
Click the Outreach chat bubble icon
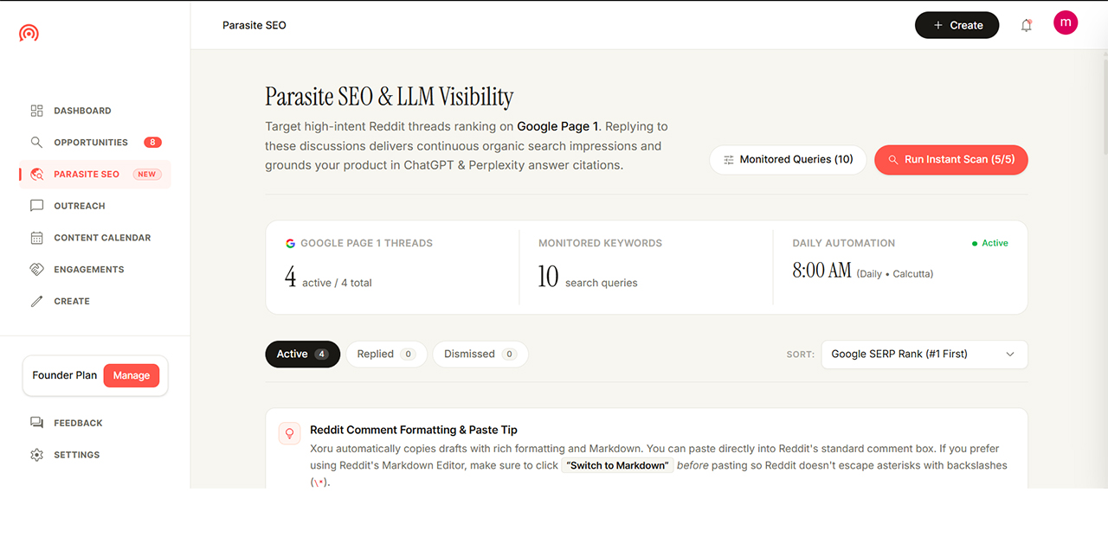pos(36,206)
